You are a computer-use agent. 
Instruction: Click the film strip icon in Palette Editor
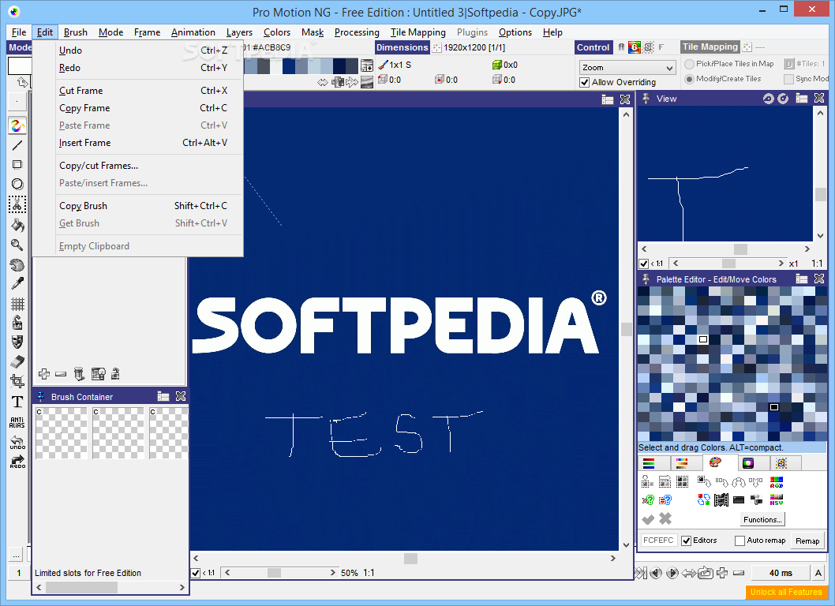click(x=721, y=499)
